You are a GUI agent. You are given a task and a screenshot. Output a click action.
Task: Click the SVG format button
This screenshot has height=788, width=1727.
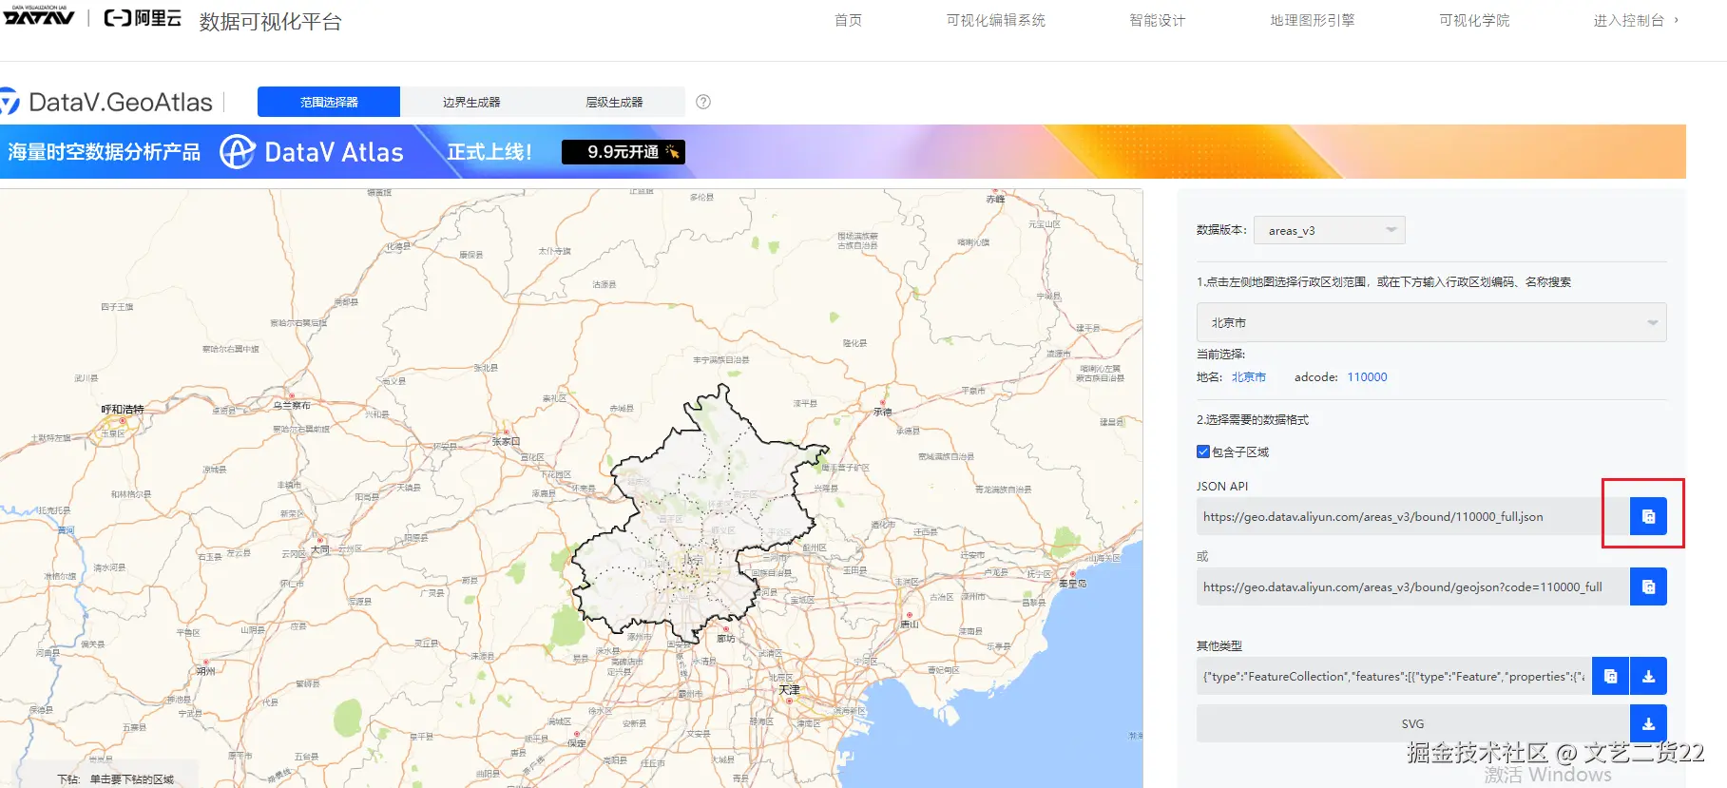coord(1412,723)
